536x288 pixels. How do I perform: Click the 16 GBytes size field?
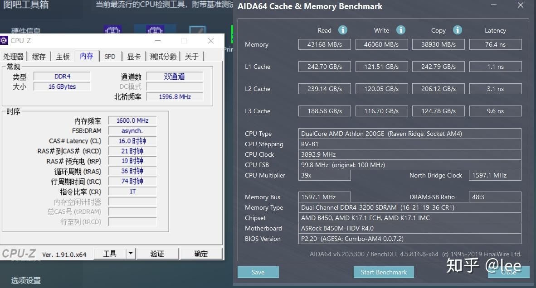point(62,86)
